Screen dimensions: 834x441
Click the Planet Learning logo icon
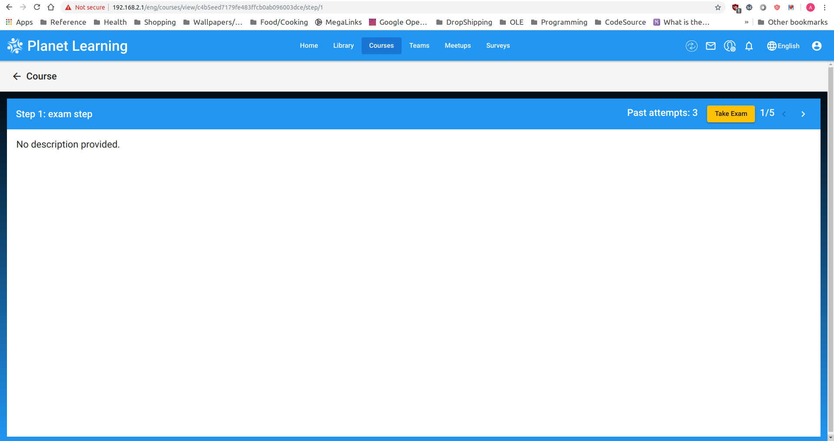tap(15, 46)
